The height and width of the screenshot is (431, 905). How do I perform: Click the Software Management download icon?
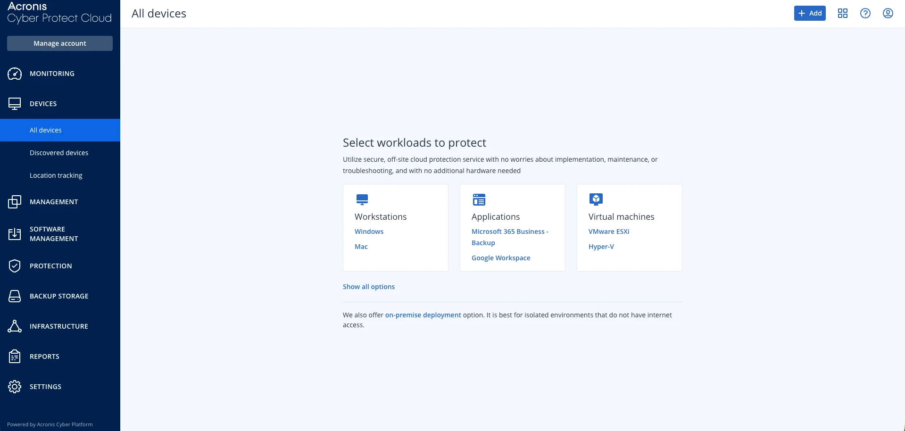click(x=15, y=234)
